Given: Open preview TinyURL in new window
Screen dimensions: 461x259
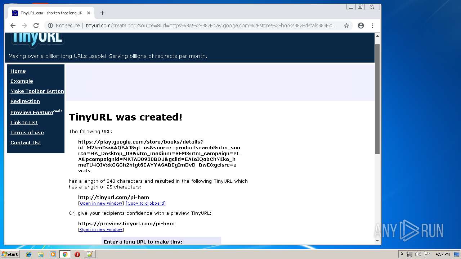Looking at the screenshot, I should (101, 230).
